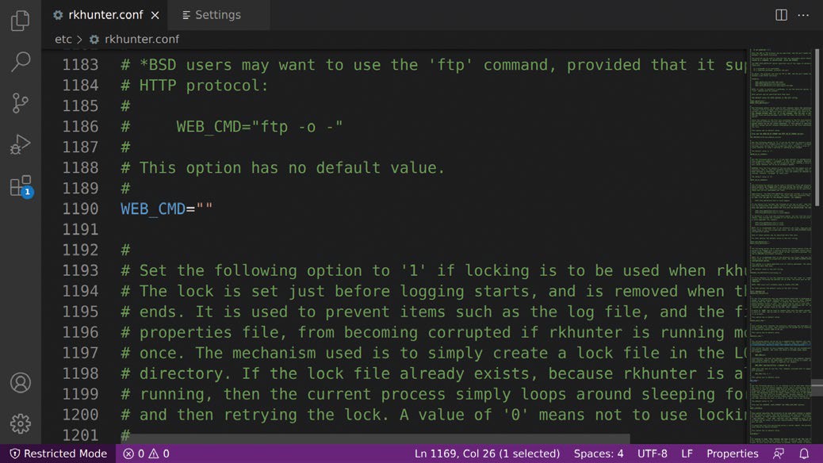
Task: Switch to the Settings tab
Action: [x=217, y=15]
